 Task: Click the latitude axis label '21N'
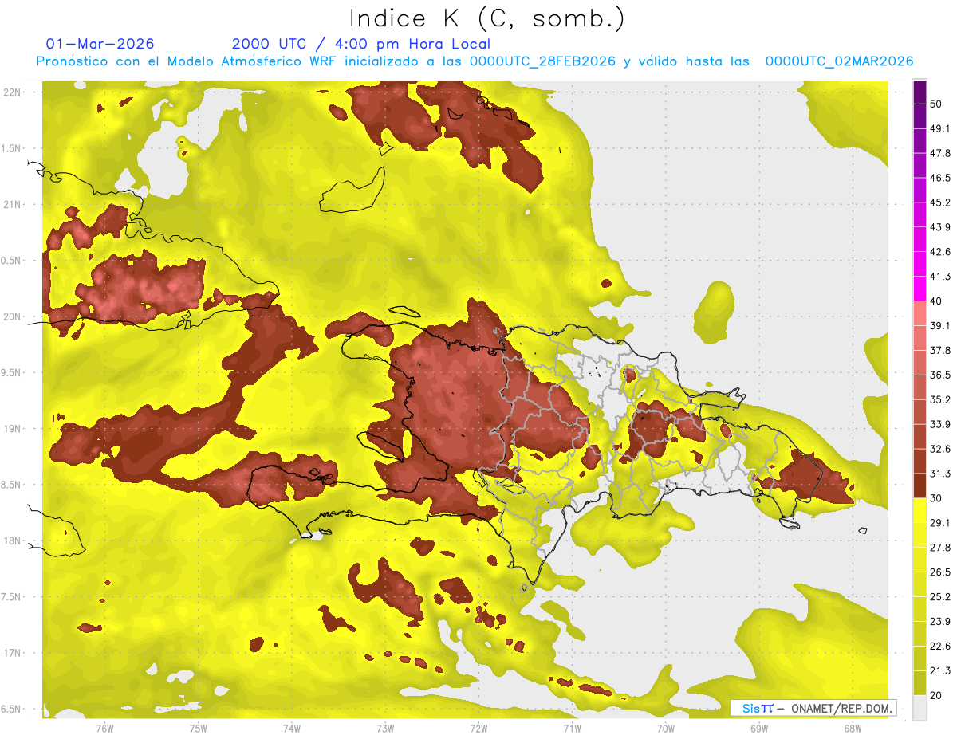pyautogui.click(x=12, y=205)
